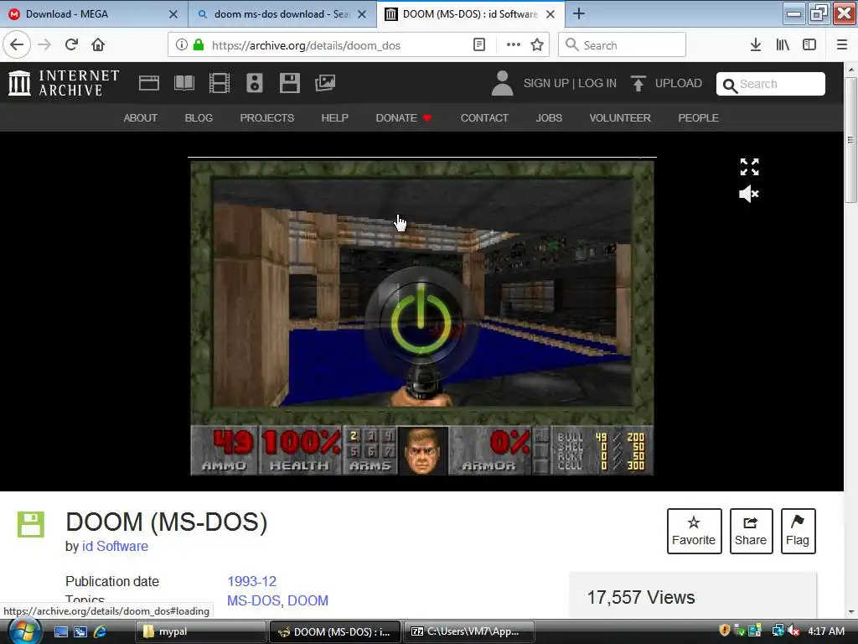Switch to the mypal taskbar window
858x644 pixels.
[x=200, y=631]
